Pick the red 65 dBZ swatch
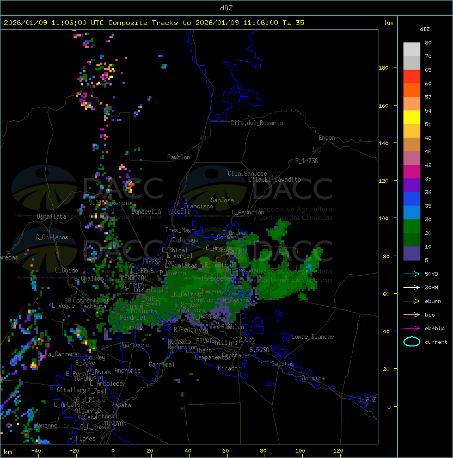 (412, 76)
